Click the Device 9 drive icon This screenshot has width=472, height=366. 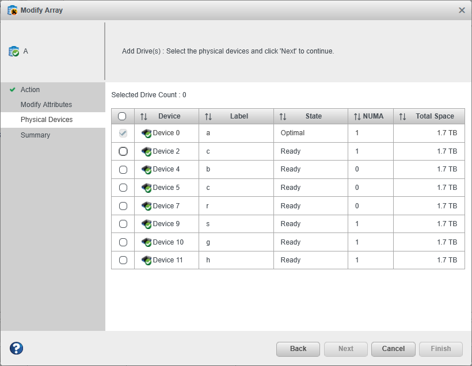click(146, 224)
